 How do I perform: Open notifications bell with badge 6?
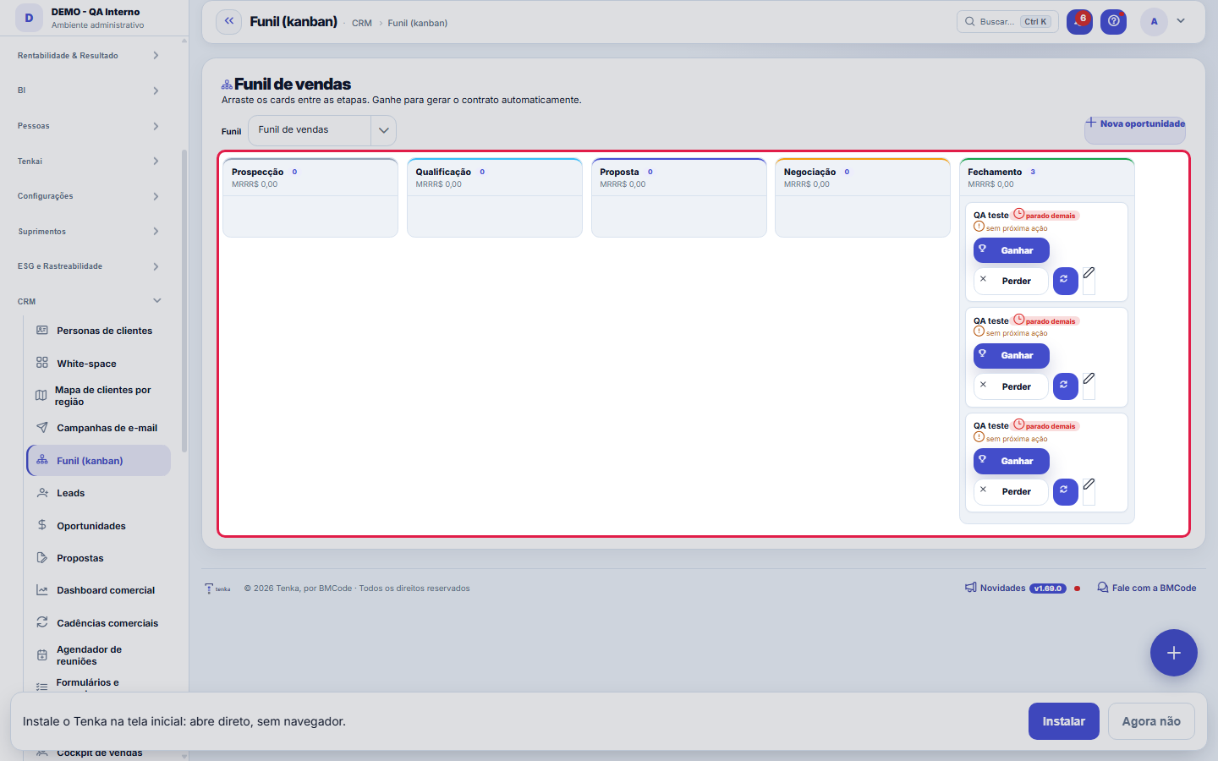[1079, 21]
